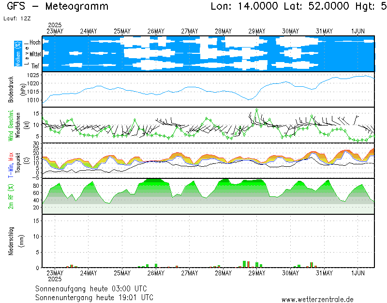
Task: Click the '40' humidity tick label
Action: click(36, 200)
